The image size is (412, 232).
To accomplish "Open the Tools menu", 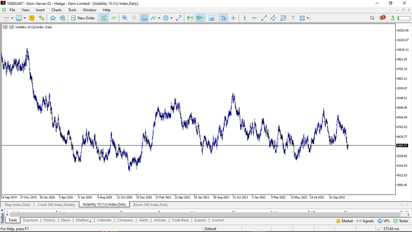I will coord(72,10).
